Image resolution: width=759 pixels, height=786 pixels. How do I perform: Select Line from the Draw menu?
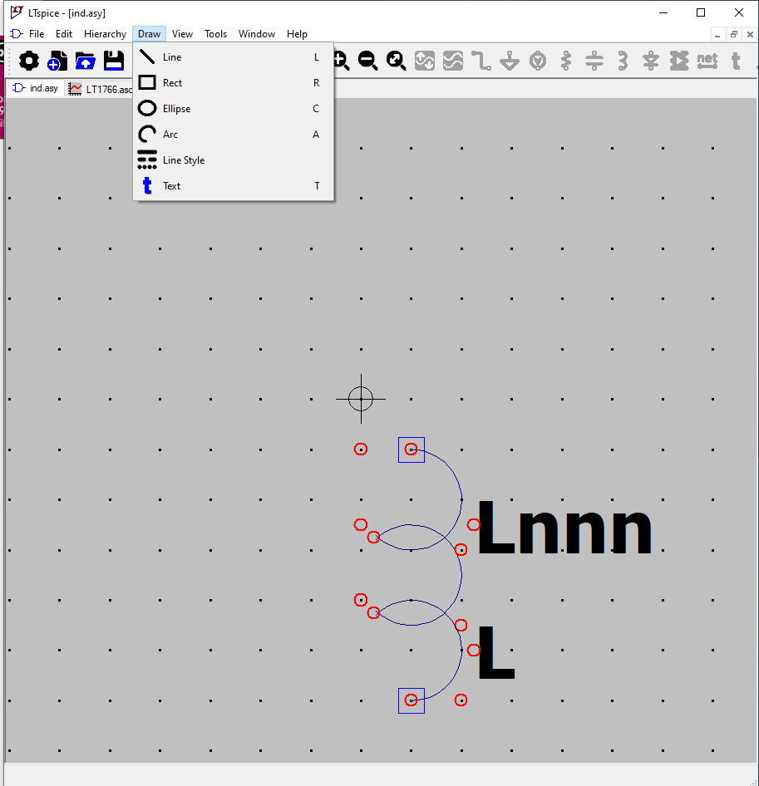coord(172,57)
